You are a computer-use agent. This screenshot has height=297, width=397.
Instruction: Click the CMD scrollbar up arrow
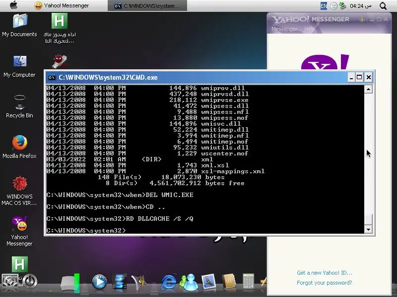pyautogui.click(x=368, y=89)
